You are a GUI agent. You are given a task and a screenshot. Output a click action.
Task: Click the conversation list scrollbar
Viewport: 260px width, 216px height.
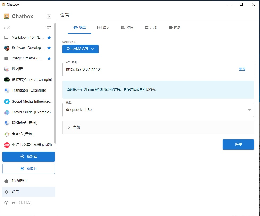point(55,79)
